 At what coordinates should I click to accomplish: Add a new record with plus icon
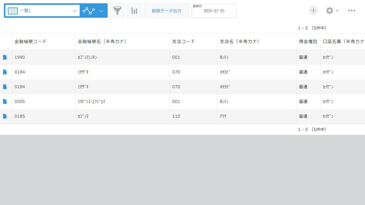tap(313, 11)
